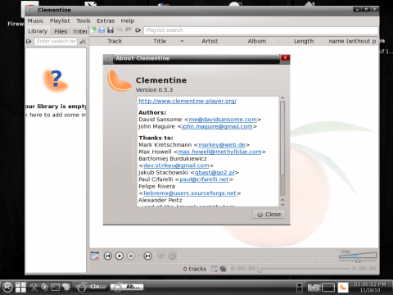Screen dimensions: 393x295
Task: Click the Clementine window taskbar entry
Action: [x=91, y=287]
